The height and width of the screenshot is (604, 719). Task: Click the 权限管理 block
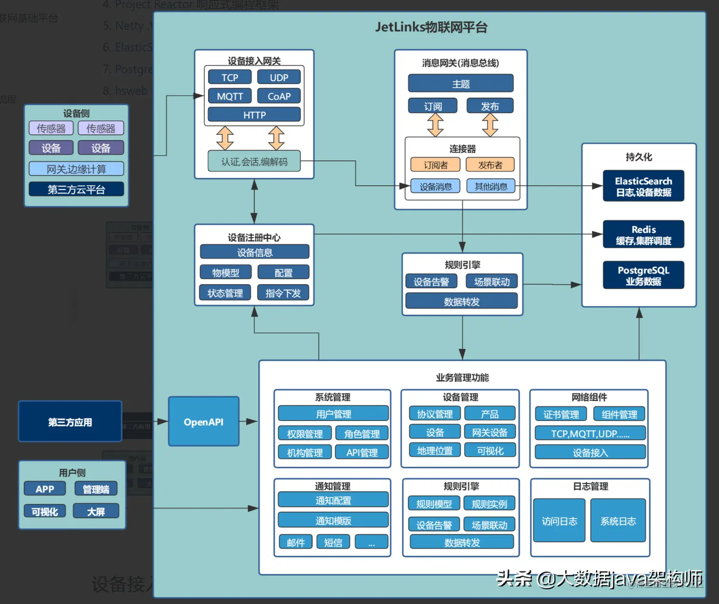[305, 434]
